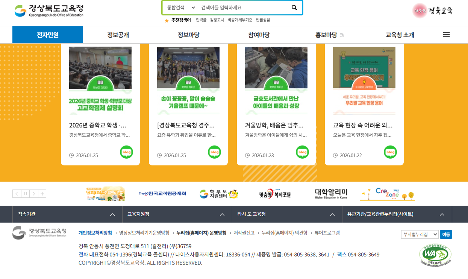Open the 홍보마당 menu
The height and width of the screenshot is (279, 468).
(326, 35)
